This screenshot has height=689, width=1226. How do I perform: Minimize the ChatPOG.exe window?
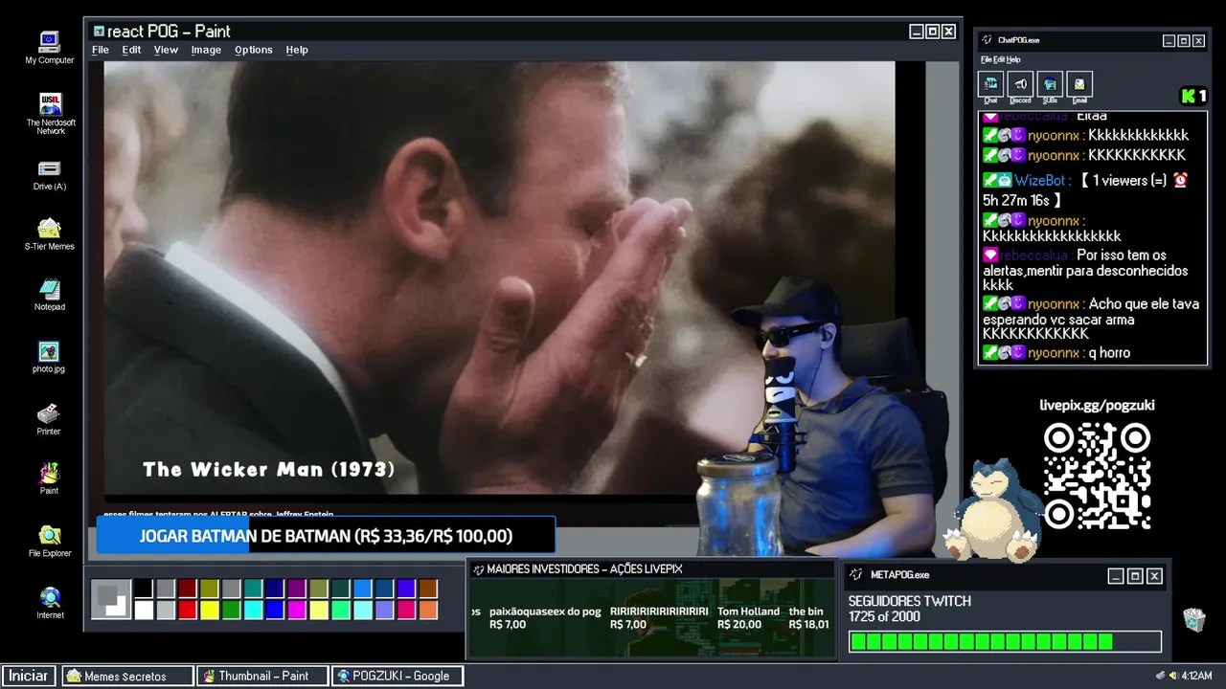click(x=1169, y=40)
